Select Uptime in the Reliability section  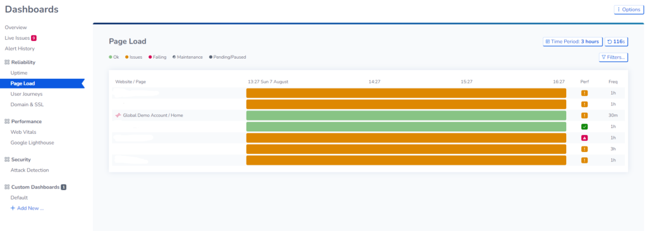point(19,73)
